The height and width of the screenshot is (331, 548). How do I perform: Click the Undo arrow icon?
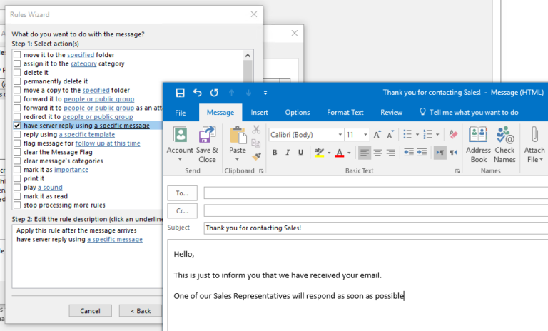[x=197, y=93]
